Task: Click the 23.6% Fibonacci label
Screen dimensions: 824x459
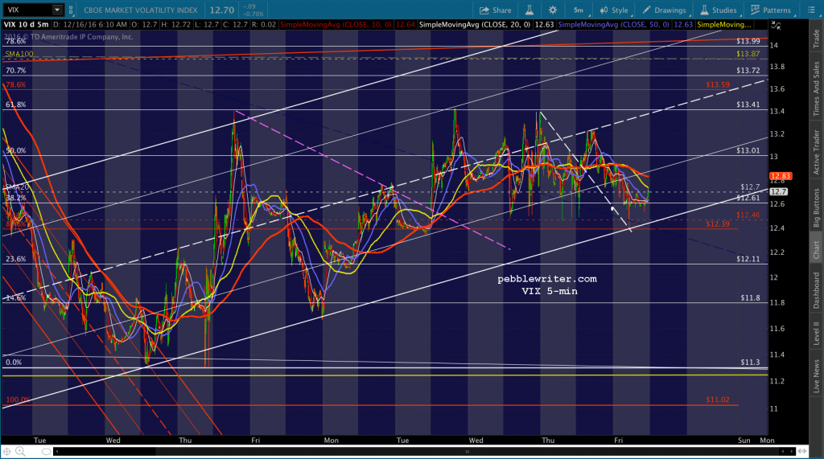Action: 16,259
